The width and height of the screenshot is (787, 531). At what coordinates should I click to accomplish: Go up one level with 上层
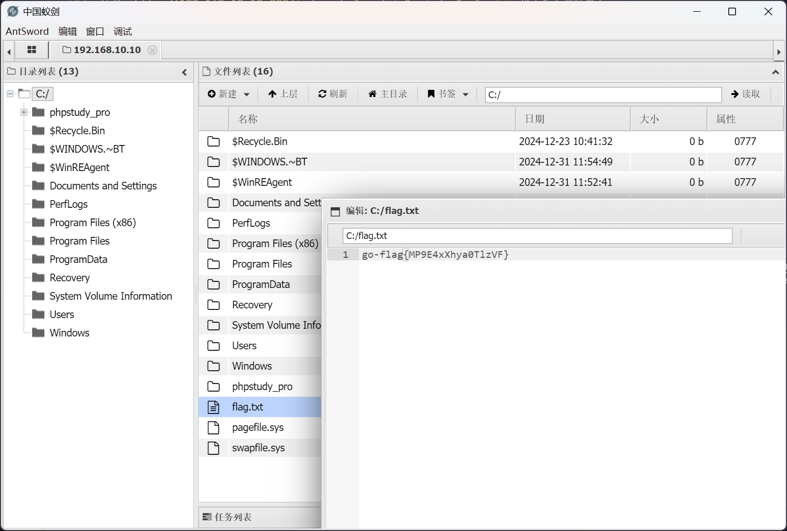click(283, 94)
